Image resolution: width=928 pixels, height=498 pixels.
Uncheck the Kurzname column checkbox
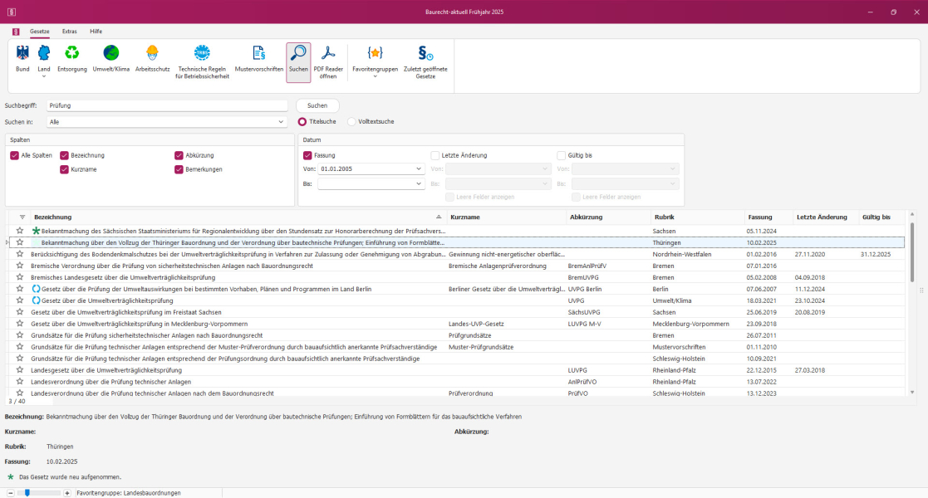click(x=64, y=170)
